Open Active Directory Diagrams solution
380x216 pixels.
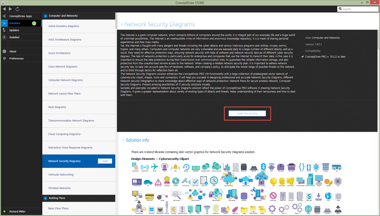(x=79, y=26)
